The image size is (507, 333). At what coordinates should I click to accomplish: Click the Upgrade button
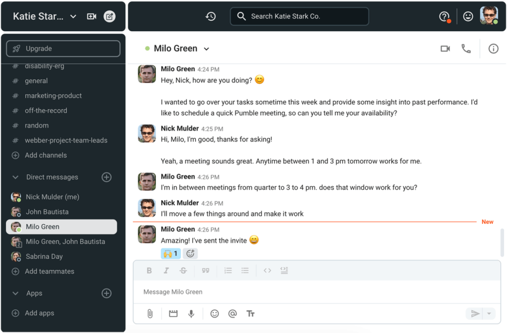point(63,48)
